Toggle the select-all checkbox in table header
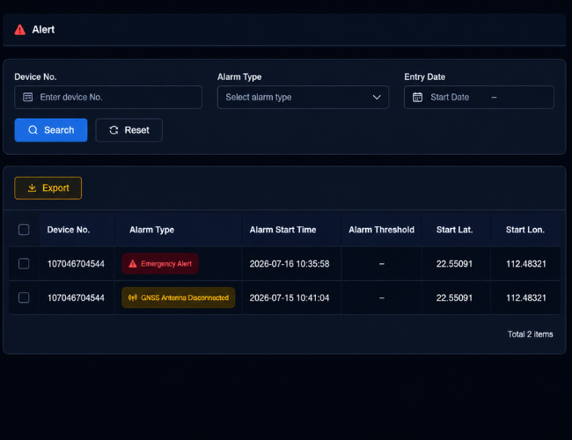 pos(24,230)
